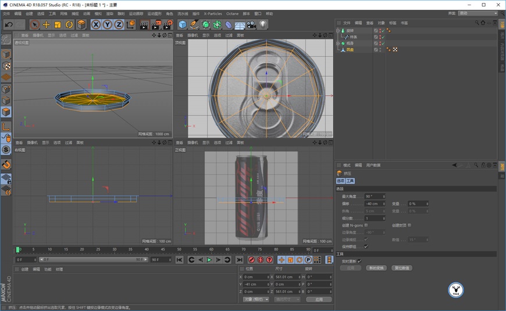Click the 偏移 field showing -40 cm
506x311 pixels.
pos(375,204)
